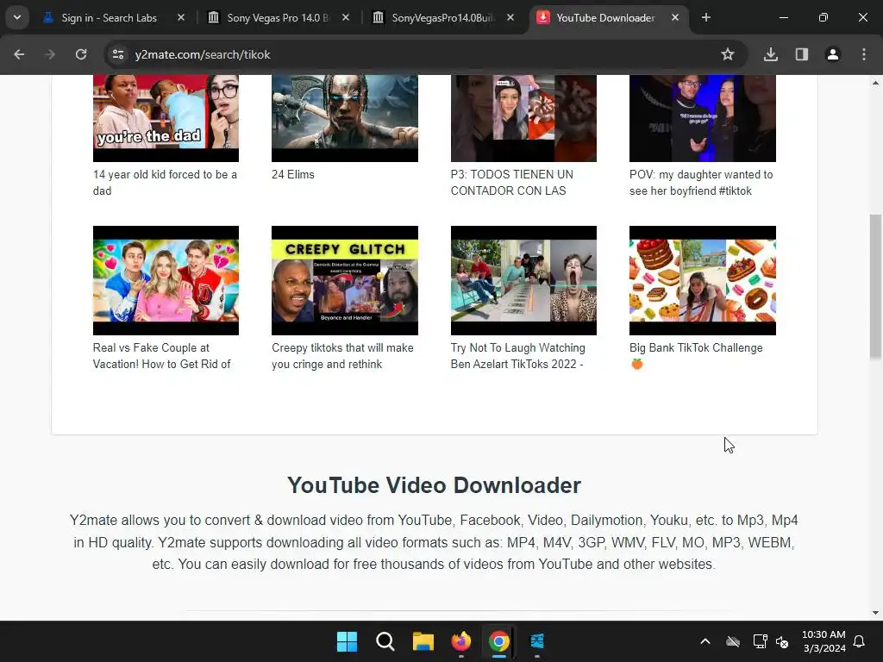This screenshot has width=883, height=662.
Task: Toggle the Chrome side panel
Action: 802,54
